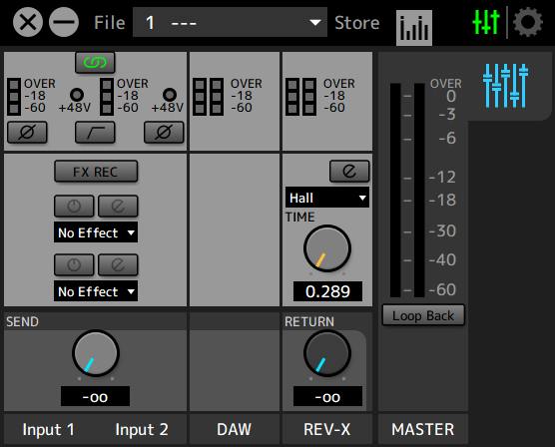Expand the second No Effect dropdown
This screenshot has width=555, height=447.
click(x=96, y=291)
